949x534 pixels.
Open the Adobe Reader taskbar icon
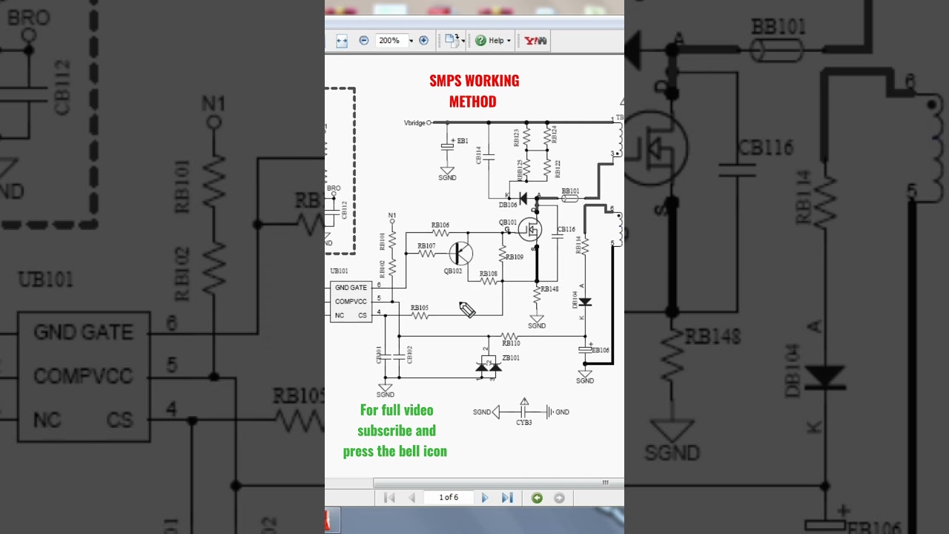[333, 520]
